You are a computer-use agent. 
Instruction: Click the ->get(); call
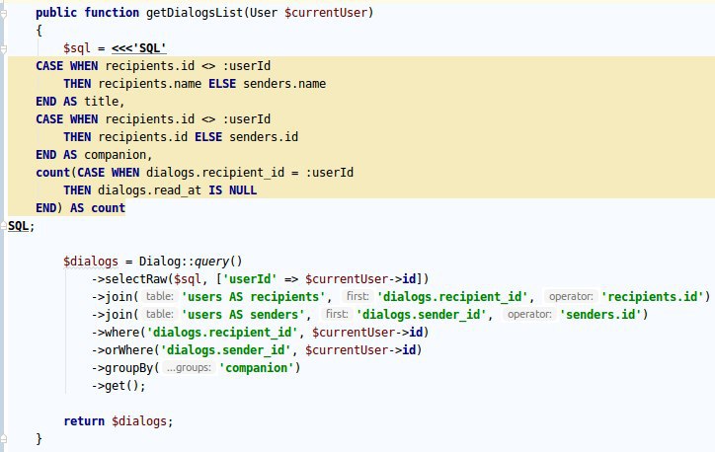pyautogui.click(x=119, y=386)
